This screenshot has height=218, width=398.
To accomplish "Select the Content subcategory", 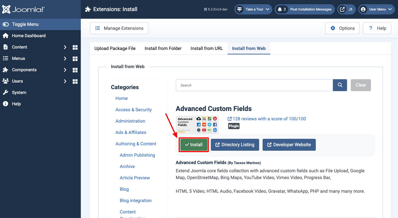I will 128,212.
